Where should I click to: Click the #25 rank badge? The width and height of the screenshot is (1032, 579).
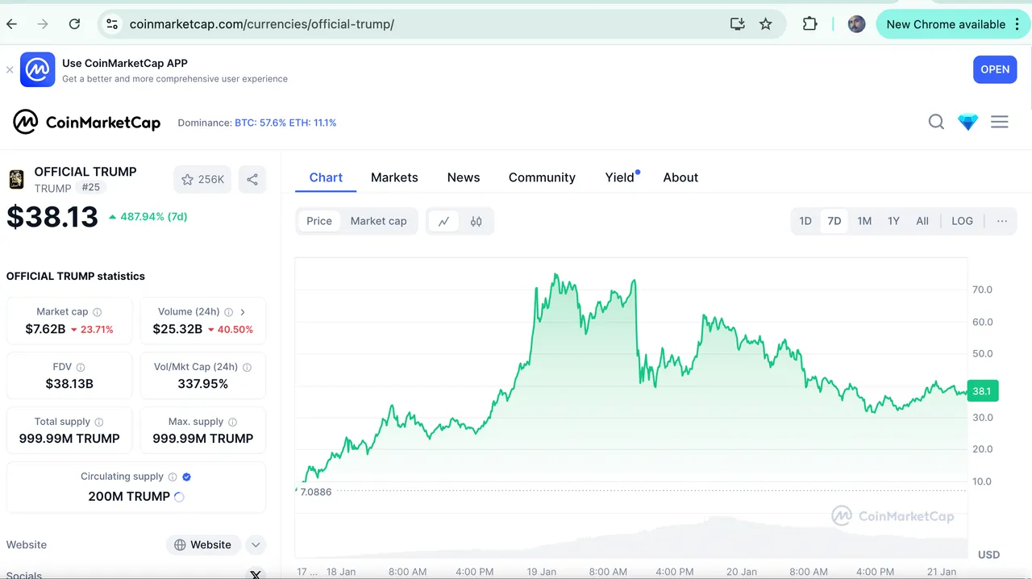click(x=90, y=187)
